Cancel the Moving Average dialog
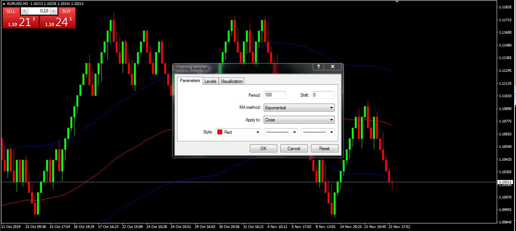Screen dimensions: 516x231 point(294,149)
